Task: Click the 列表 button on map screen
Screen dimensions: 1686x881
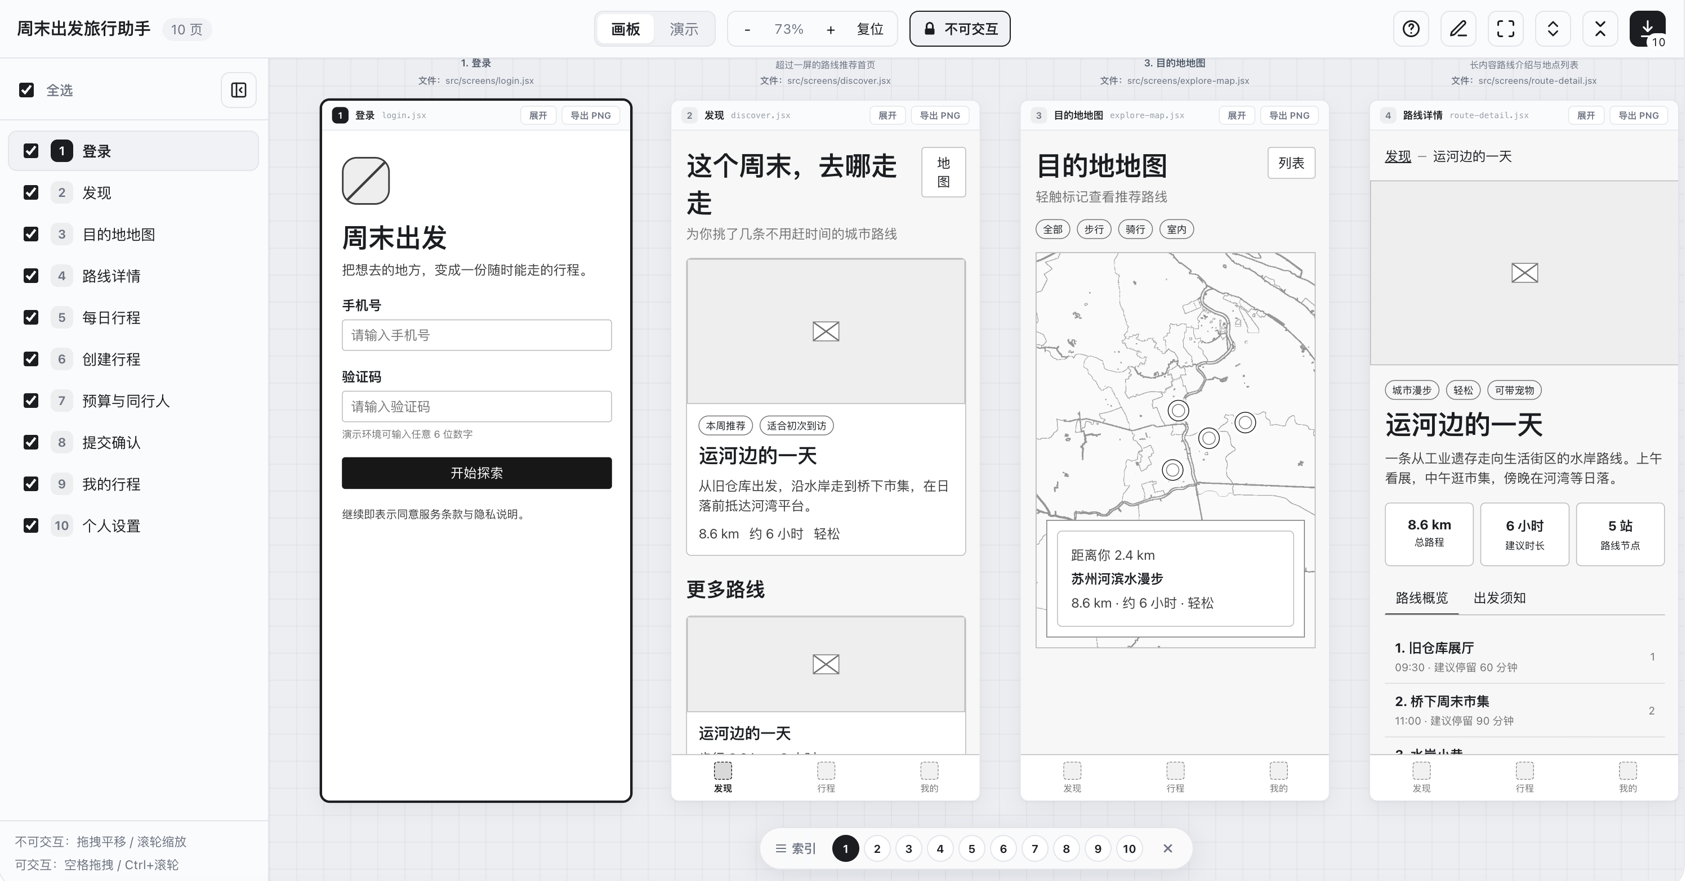Action: 1291,163
